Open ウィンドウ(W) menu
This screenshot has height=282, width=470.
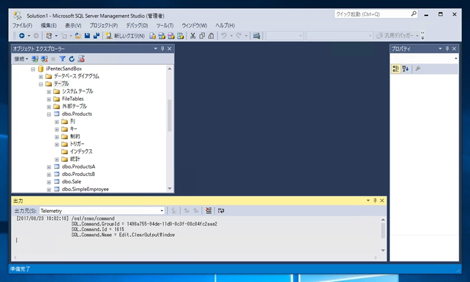(x=194, y=25)
